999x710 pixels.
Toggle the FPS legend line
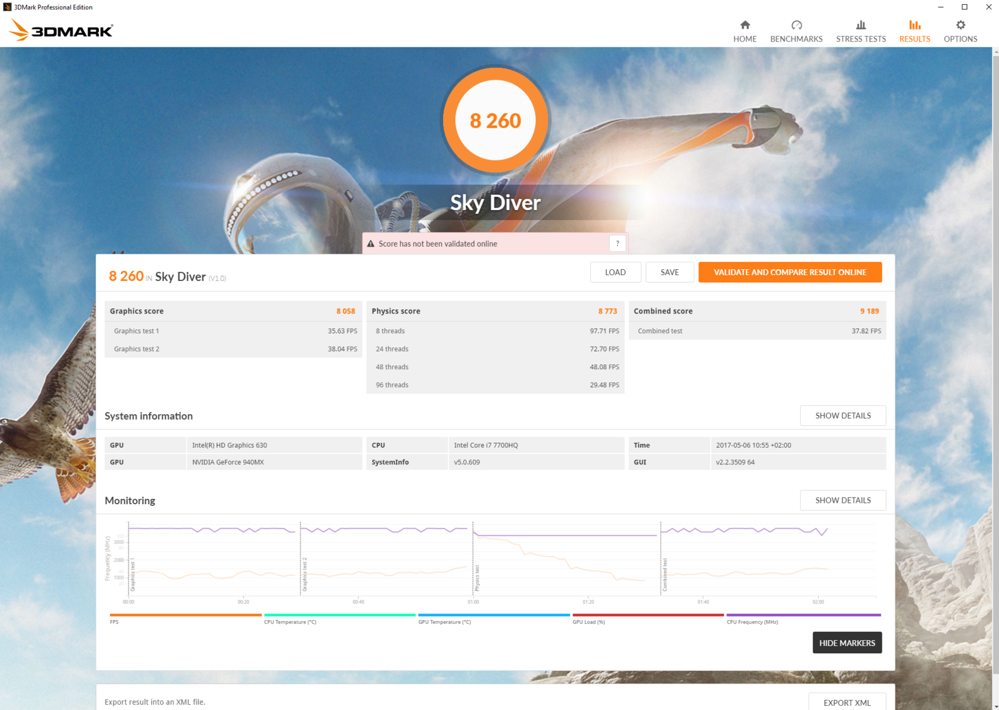coord(185,615)
